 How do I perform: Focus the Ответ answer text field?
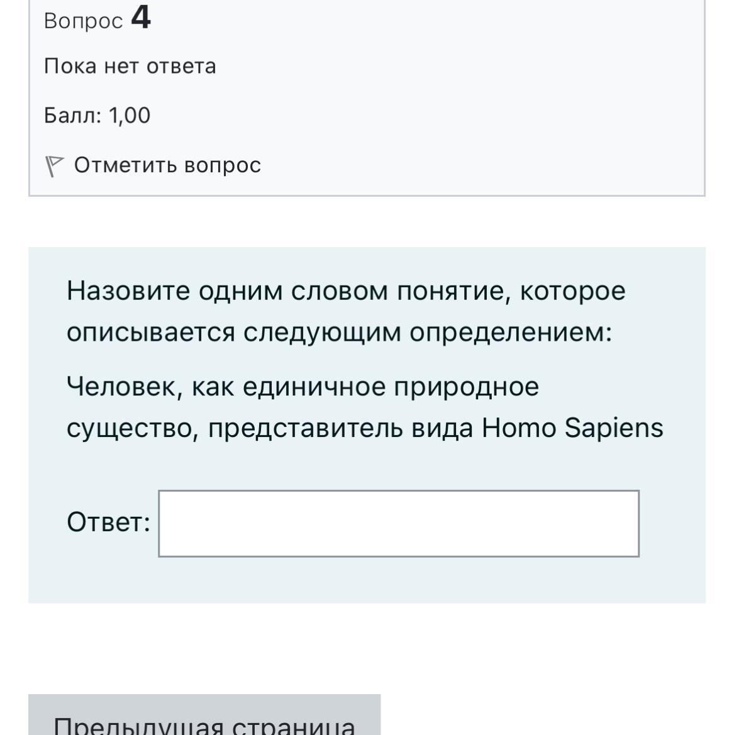(399, 524)
